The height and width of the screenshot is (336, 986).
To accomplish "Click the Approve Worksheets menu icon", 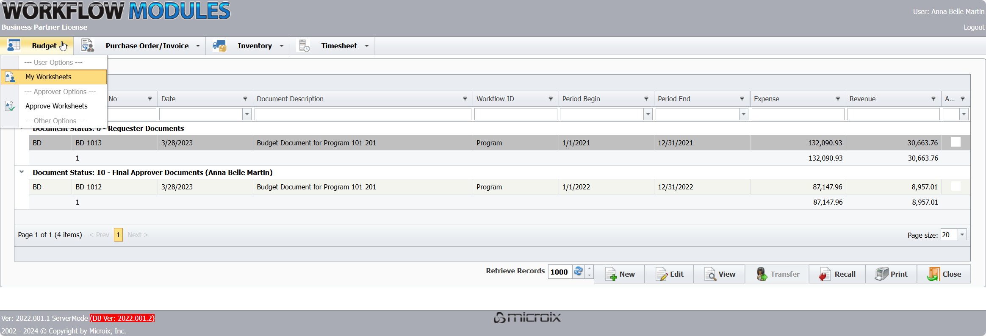I will 9,106.
